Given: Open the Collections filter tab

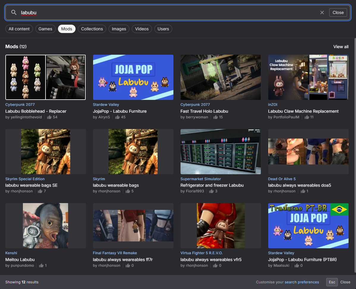Looking at the screenshot, I should click(92, 29).
